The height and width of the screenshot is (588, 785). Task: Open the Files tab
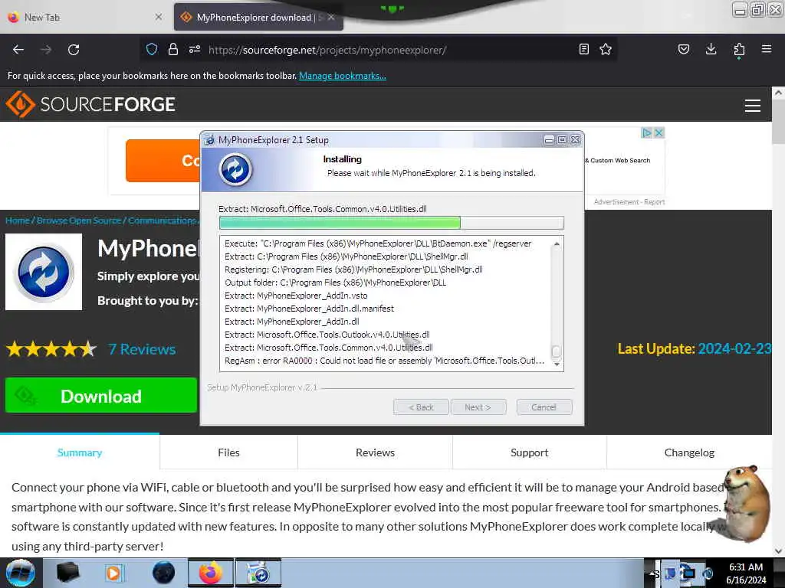(228, 452)
